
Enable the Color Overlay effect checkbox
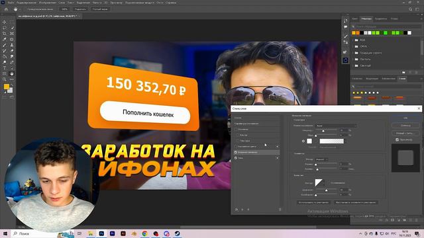tap(236, 146)
